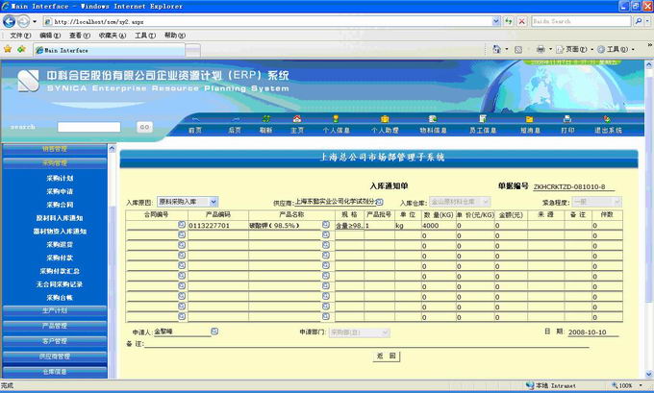Open the 收藏夹 (Favorites) menu

113,36
